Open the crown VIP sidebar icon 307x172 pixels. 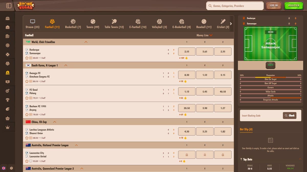7,127
